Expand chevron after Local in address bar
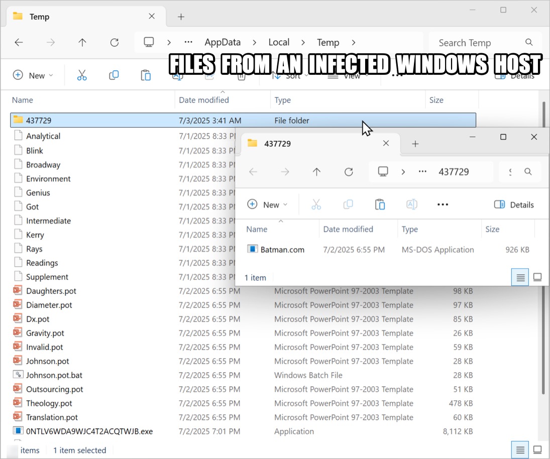550x459 pixels. pyautogui.click(x=303, y=42)
